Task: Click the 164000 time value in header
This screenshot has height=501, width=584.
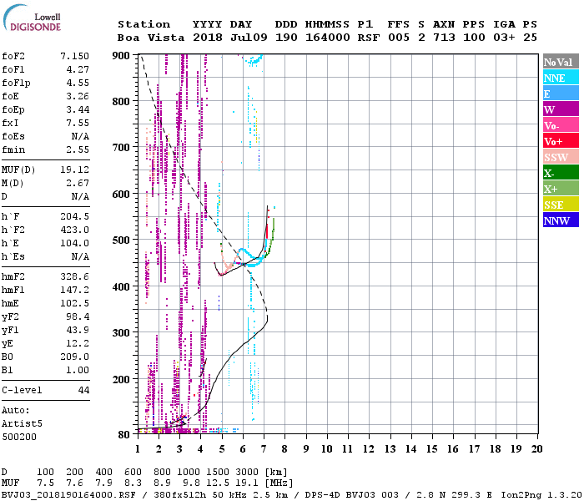Action: pos(328,38)
